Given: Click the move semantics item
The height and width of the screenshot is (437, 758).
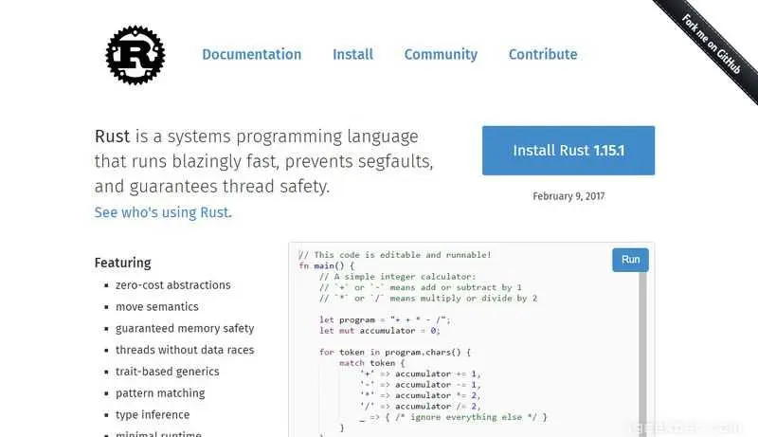Looking at the screenshot, I should pyautogui.click(x=157, y=306).
